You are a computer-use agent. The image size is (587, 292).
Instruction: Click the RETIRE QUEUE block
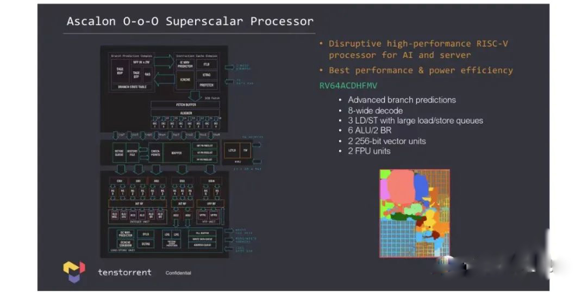[119, 153]
